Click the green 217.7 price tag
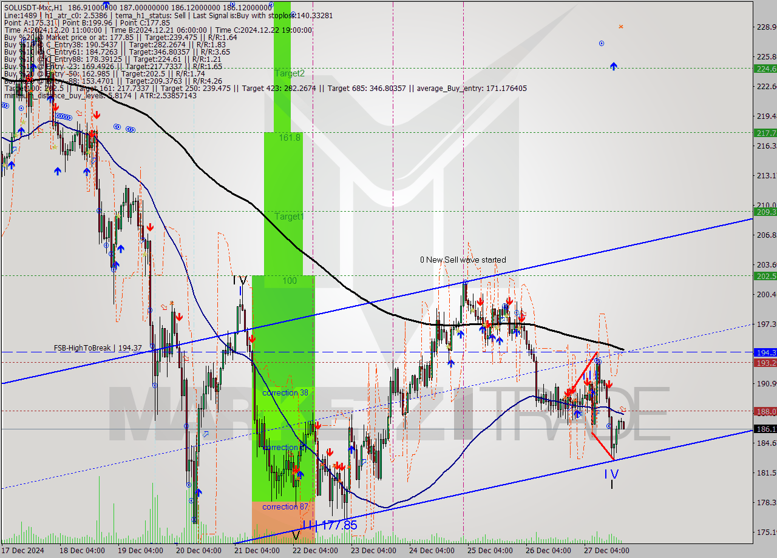Viewport: 777px width, 558px height. click(x=765, y=132)
